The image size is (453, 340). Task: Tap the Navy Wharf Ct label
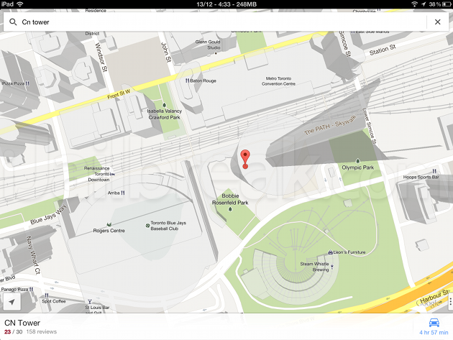click(33, 254)
